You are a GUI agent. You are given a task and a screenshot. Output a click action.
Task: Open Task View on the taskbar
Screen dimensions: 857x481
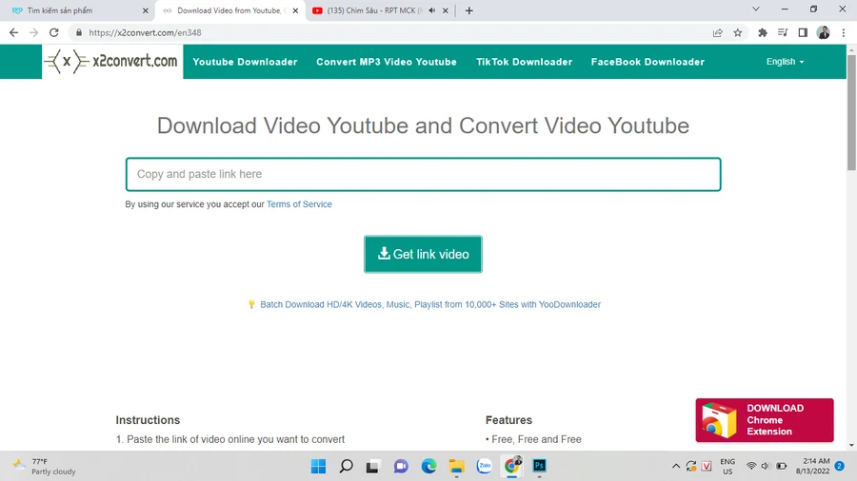(373, 467)
